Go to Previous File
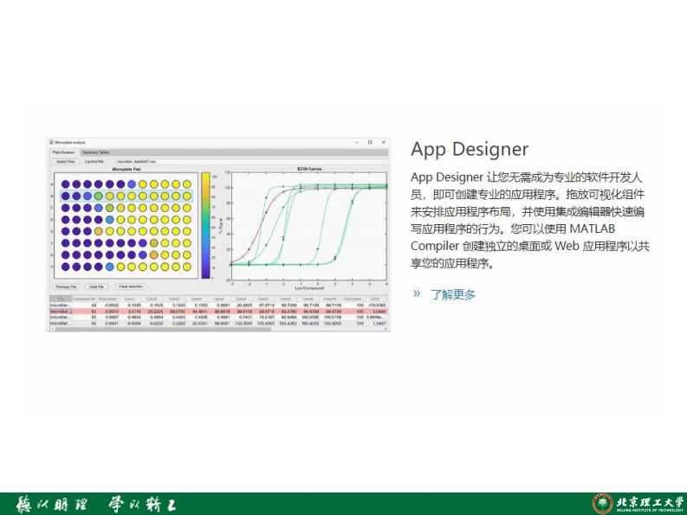The image size is (687, 515). click(x=67, y=286)
